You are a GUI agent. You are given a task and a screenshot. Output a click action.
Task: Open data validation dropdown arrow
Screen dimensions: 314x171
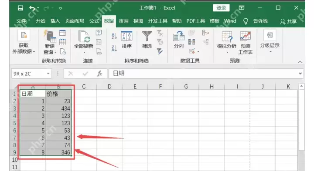point(198,51)
